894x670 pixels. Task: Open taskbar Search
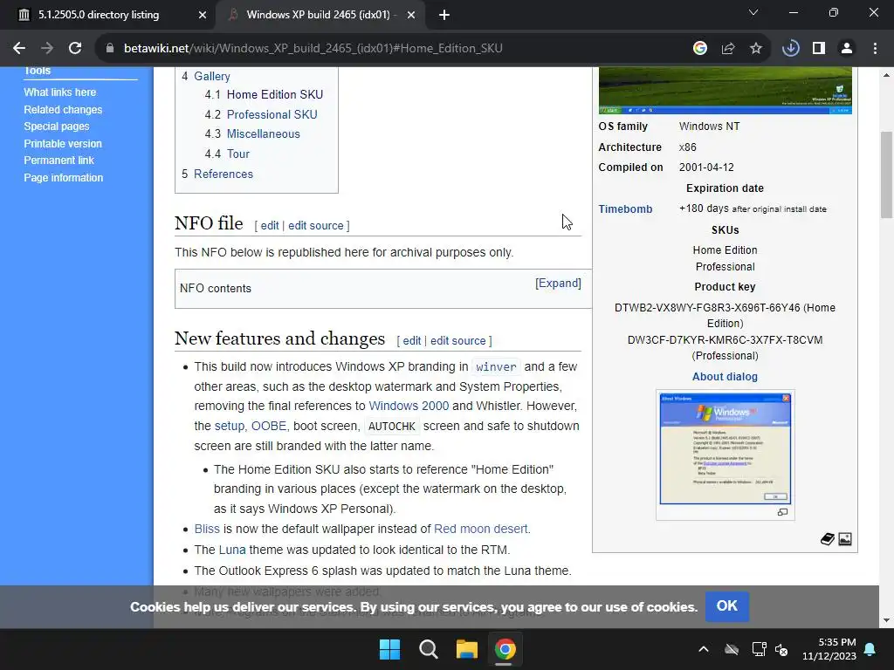pyautogui.click(x=428, y=649)
